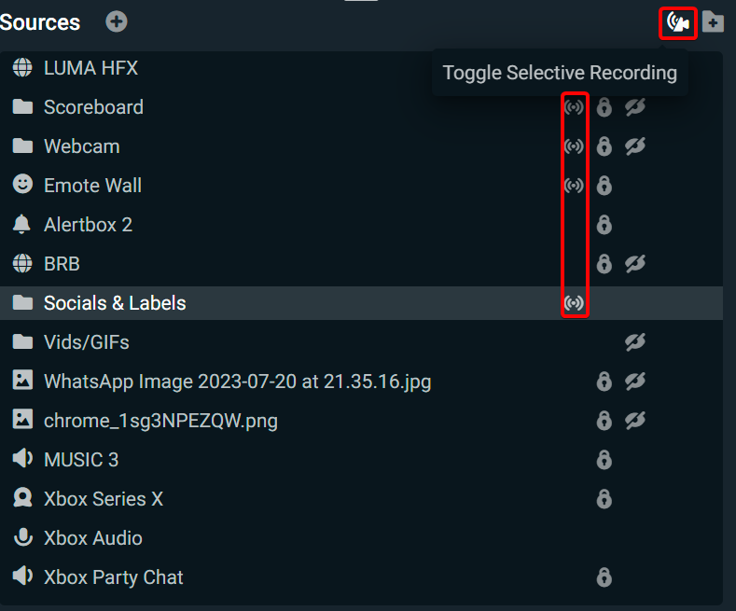Expand the Scoreboard folder
Image resolution: width=736 pixels, height=611 pixels.
[x=22, y=107]
